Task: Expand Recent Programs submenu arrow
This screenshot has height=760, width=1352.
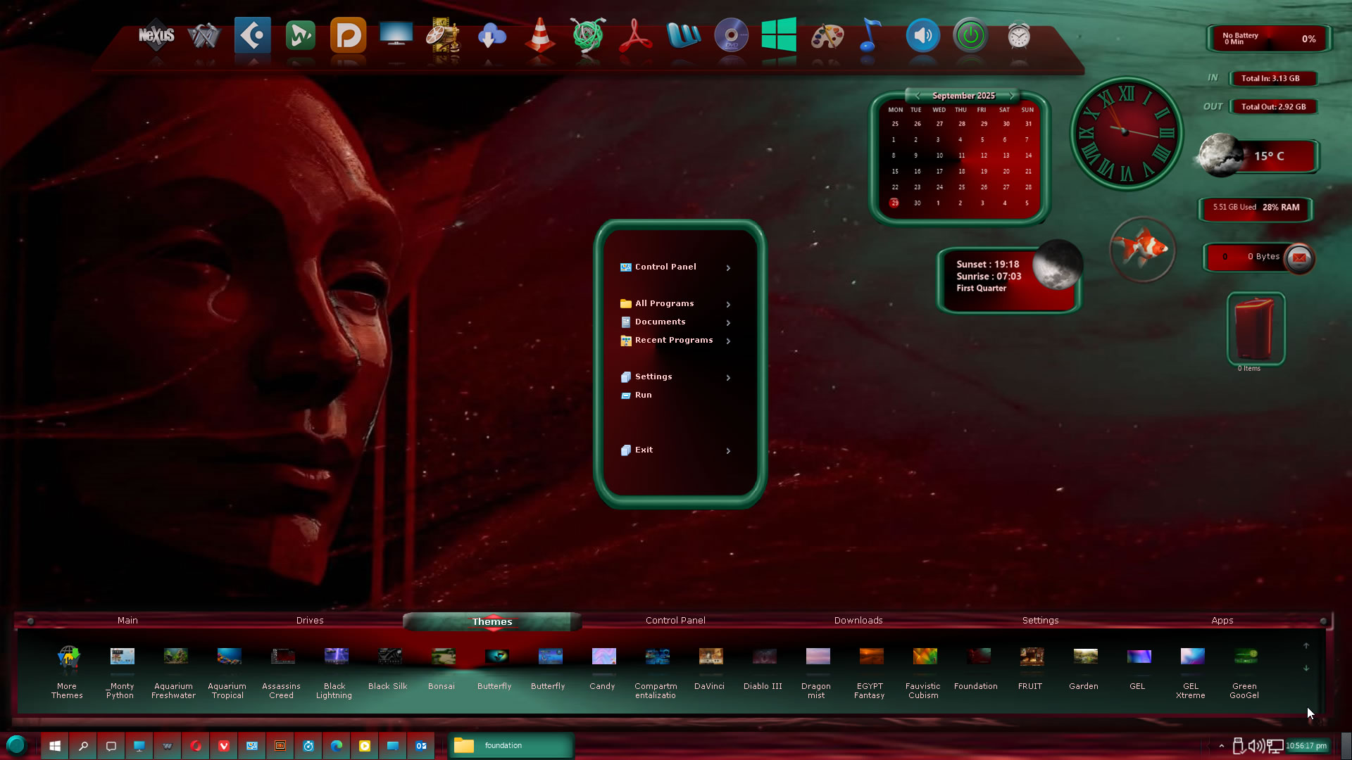Action: tap(728, 341)
